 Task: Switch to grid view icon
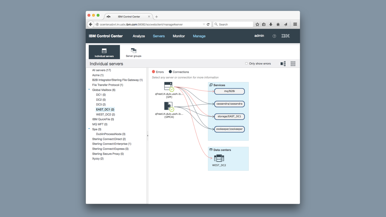[293, 63]
